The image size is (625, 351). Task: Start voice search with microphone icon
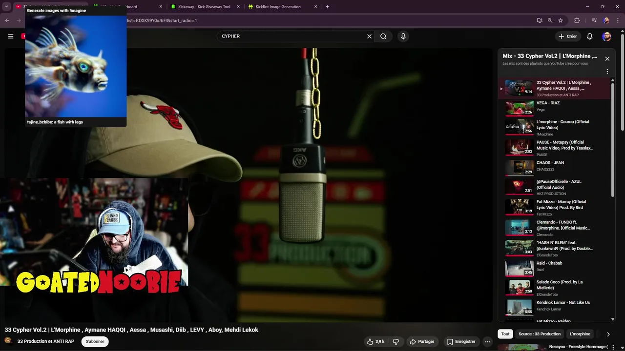tap(403, 36)
